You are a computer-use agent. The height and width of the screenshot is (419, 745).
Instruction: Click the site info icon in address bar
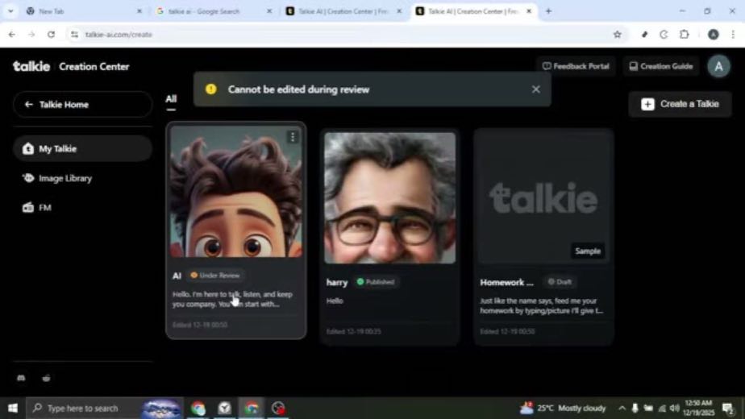coord(74,35)
